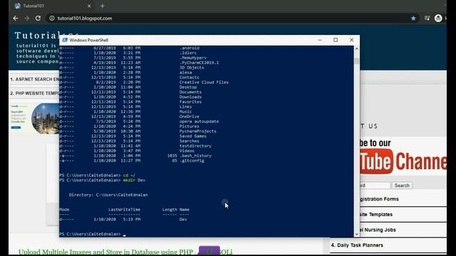Open Nursing Jobs sidebar link
456x256 pixels.
tap(378, 230)
